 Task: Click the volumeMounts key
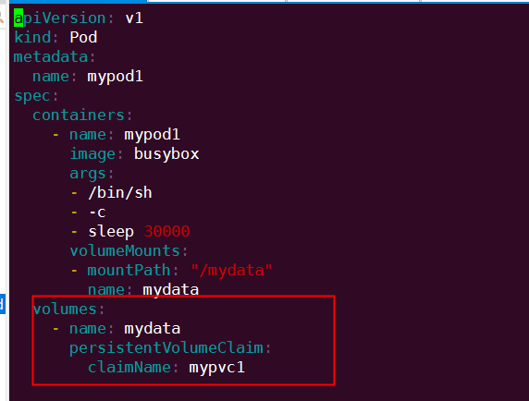click(x=125, y=250)
